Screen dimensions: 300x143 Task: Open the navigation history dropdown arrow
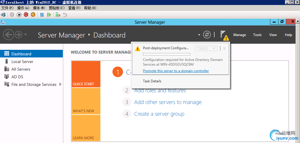(26, 35)
